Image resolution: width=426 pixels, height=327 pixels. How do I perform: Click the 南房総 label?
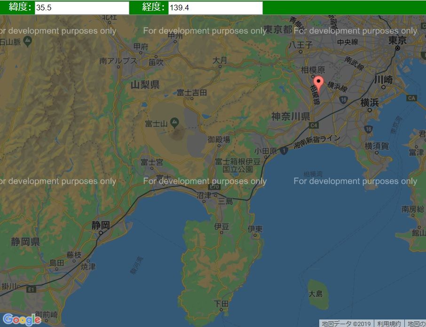[x=413, y=209]
